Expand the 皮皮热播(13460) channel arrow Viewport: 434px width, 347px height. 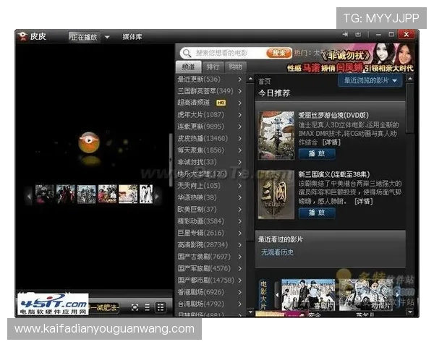[240, 138]
